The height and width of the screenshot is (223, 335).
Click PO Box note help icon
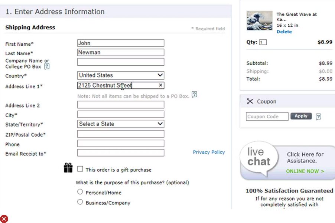point(194,94)
